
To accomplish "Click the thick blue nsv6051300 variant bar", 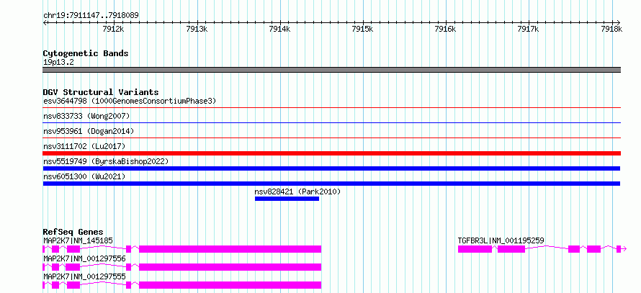I will [x=331, y=184].
